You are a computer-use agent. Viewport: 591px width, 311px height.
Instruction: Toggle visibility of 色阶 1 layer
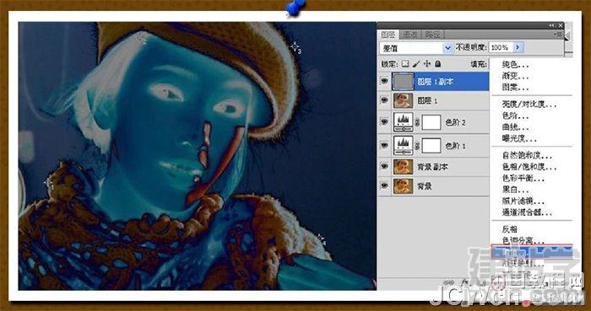pos(384,145)
